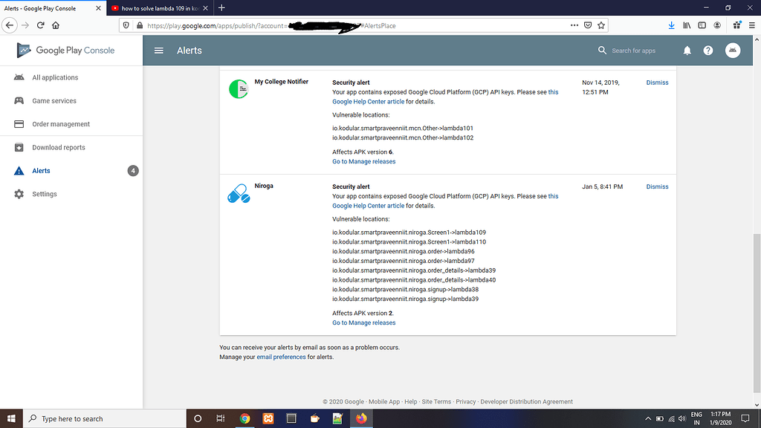The height and width of the screenshot is (428, 761).
Task: Open the Firefox account icon
Action: tap(717, 25)
